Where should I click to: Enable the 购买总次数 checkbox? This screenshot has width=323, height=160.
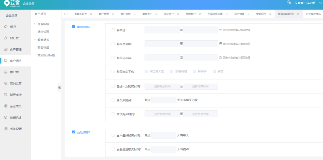coord(113,58)
